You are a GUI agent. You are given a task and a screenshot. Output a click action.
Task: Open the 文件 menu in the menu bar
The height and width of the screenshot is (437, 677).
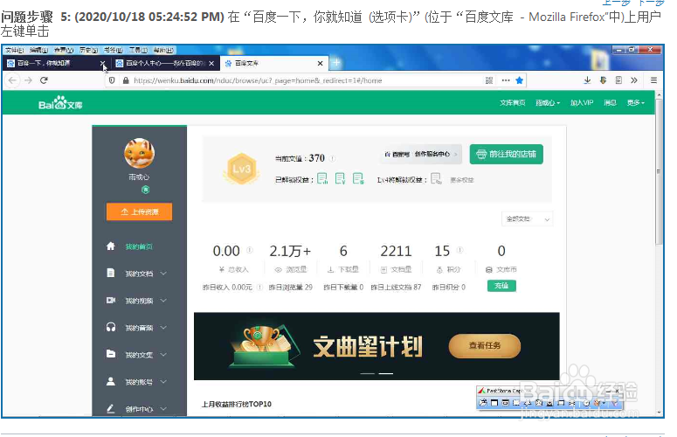(14, 51)
